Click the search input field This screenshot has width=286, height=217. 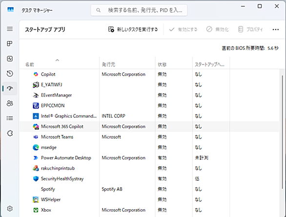point(139,10)
